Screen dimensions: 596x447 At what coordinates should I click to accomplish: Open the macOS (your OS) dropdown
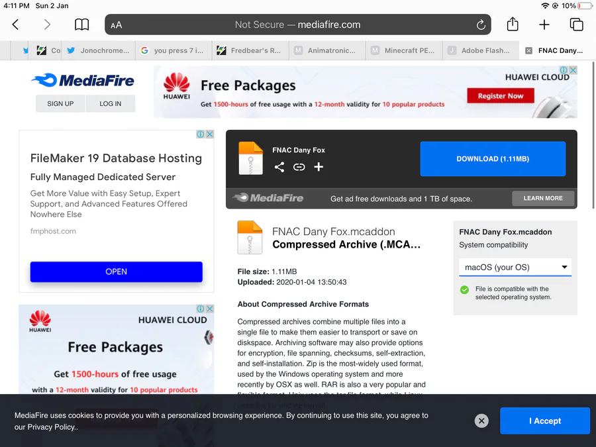[515, 268]
